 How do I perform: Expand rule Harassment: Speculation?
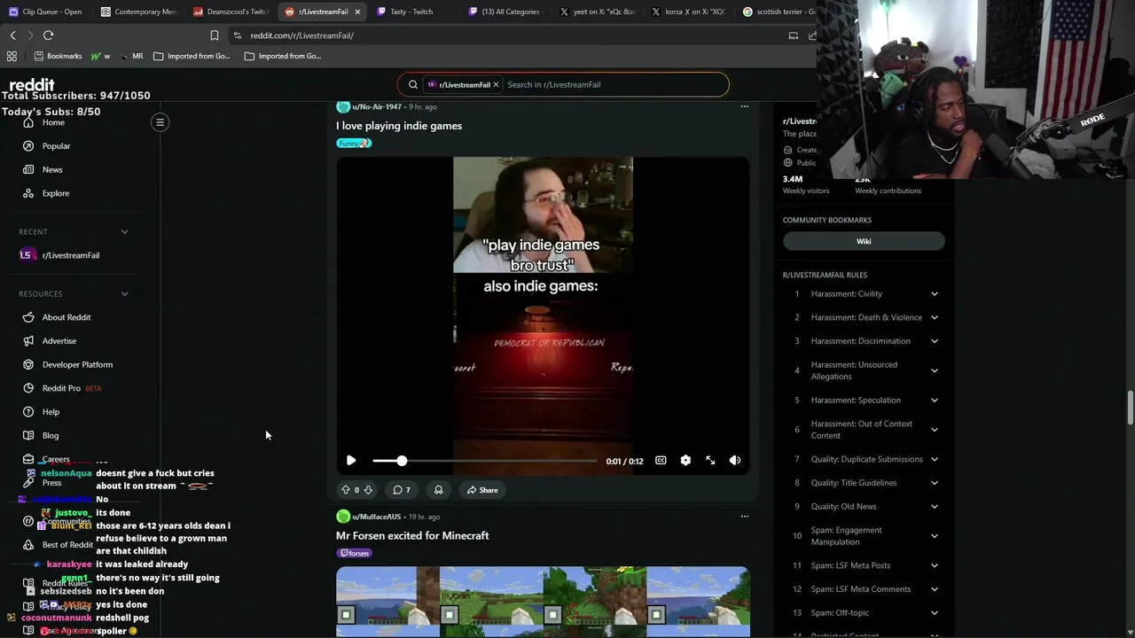865,401
